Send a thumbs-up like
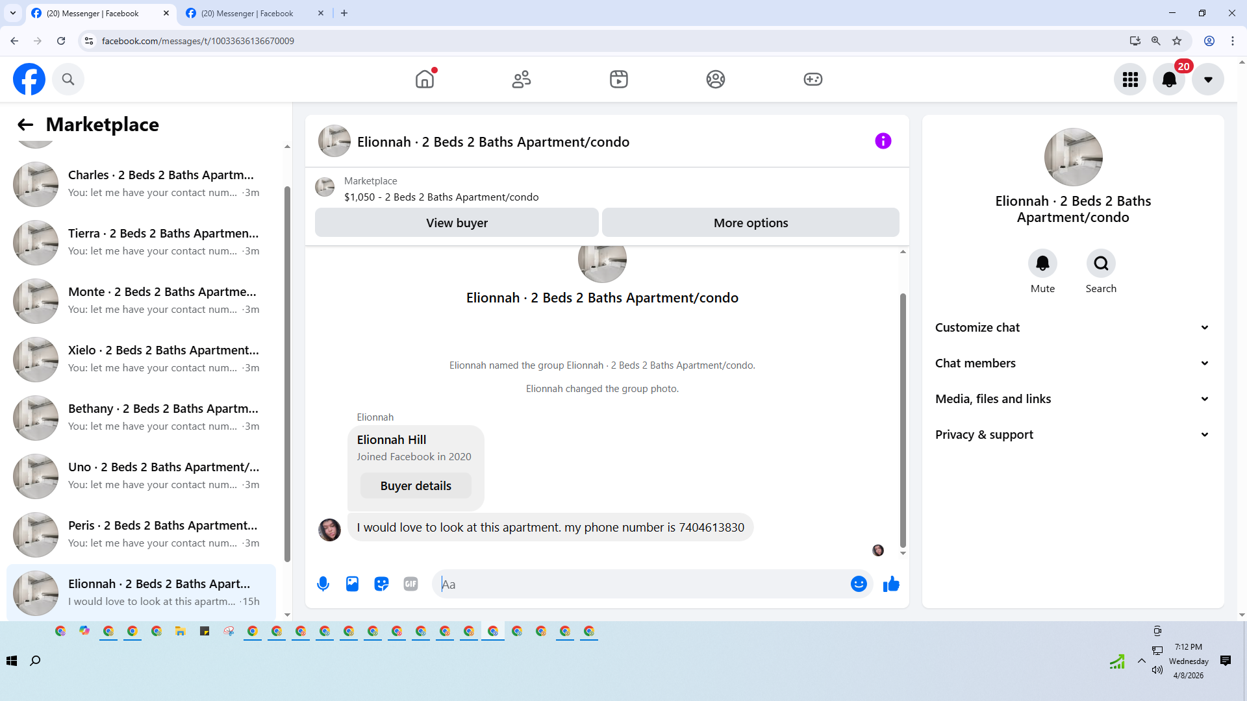The image size is (1247, 701). 891,584
